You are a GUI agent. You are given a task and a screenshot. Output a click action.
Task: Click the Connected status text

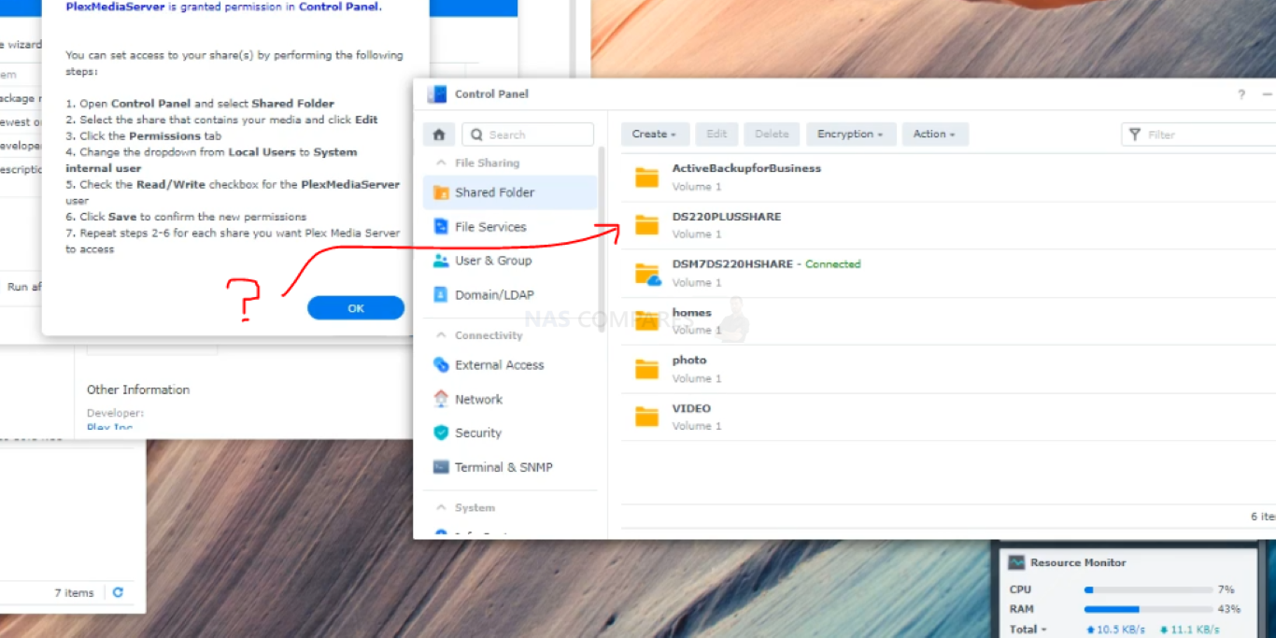click(832, 264)
